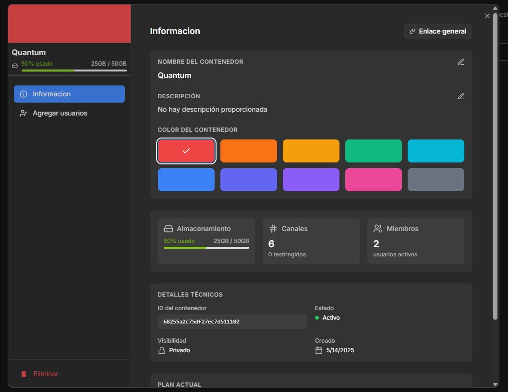The image size is (508, 392).
Task: Click the Enlace general button
Action: pyautogui.click(x=438, y=31)
